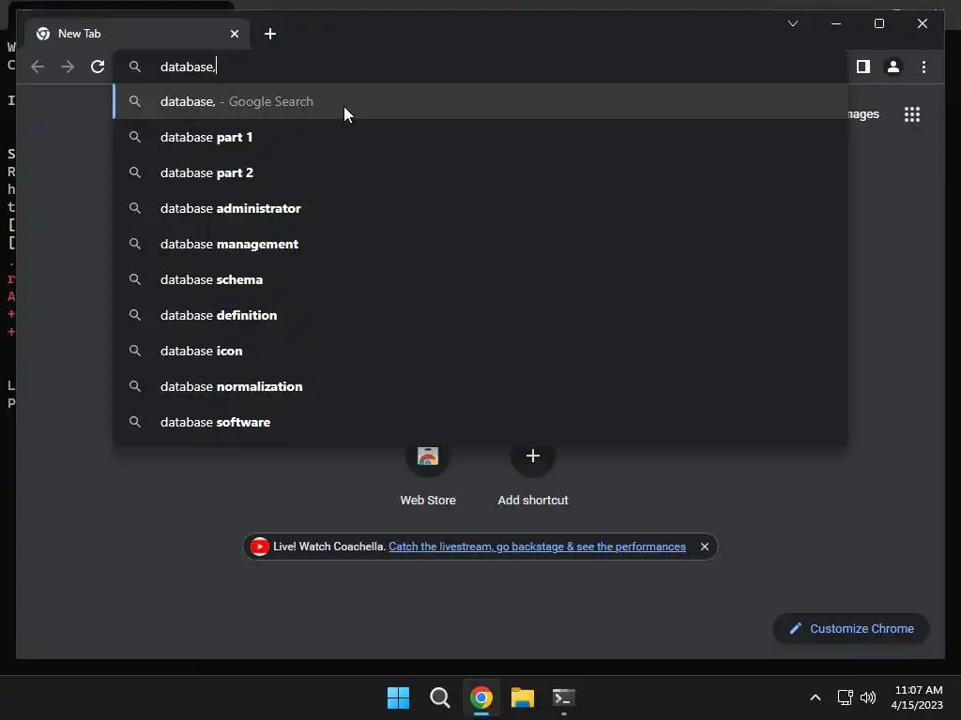This screenshot has width=961, height=720.
Task: Select the New Tab tab
Action: (x=136, y=34)
